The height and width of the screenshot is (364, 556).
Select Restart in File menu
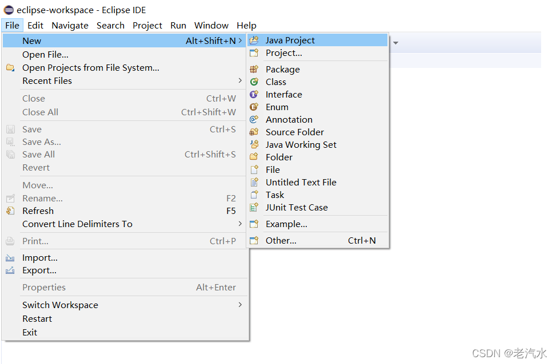coord(124,319)
